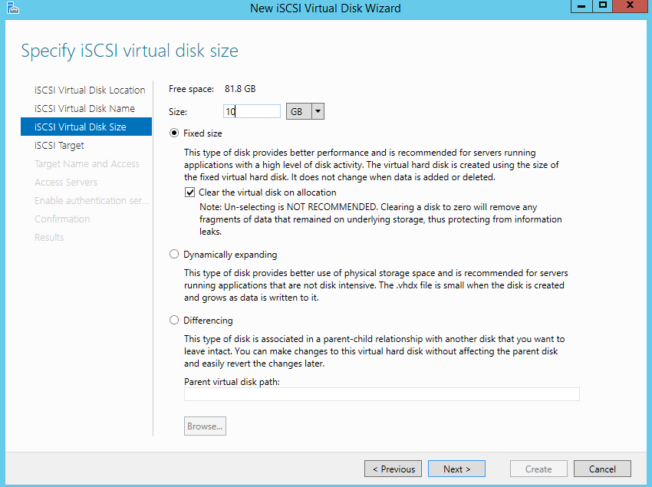Go back with the Previous button
Viewport: 652px width, 487px height.
point(394,469)
